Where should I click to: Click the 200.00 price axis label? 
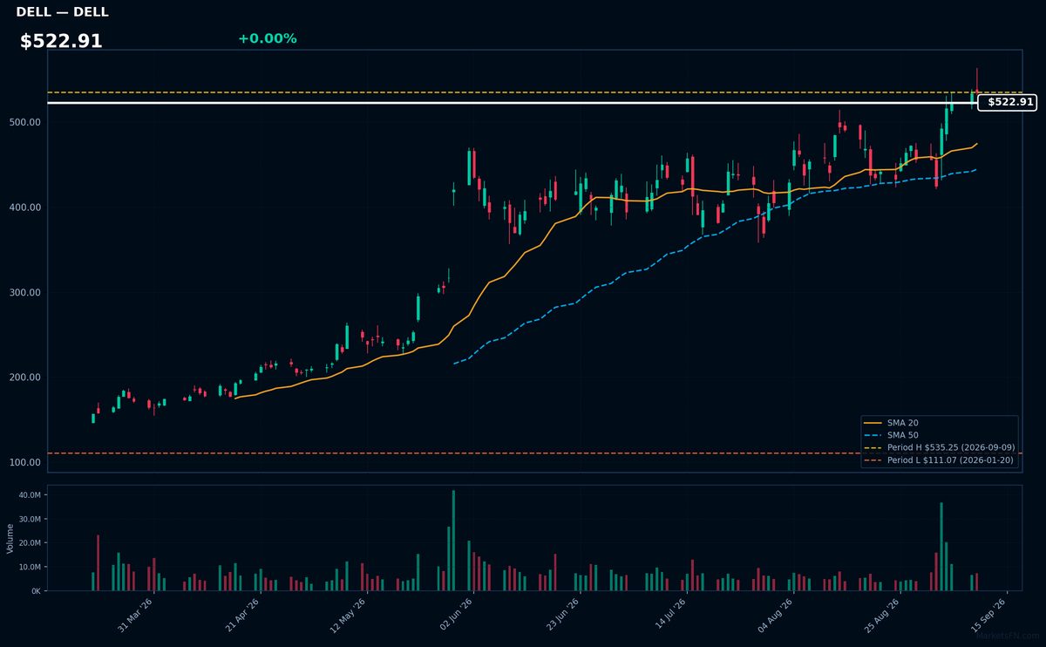(x=27, y=378)
